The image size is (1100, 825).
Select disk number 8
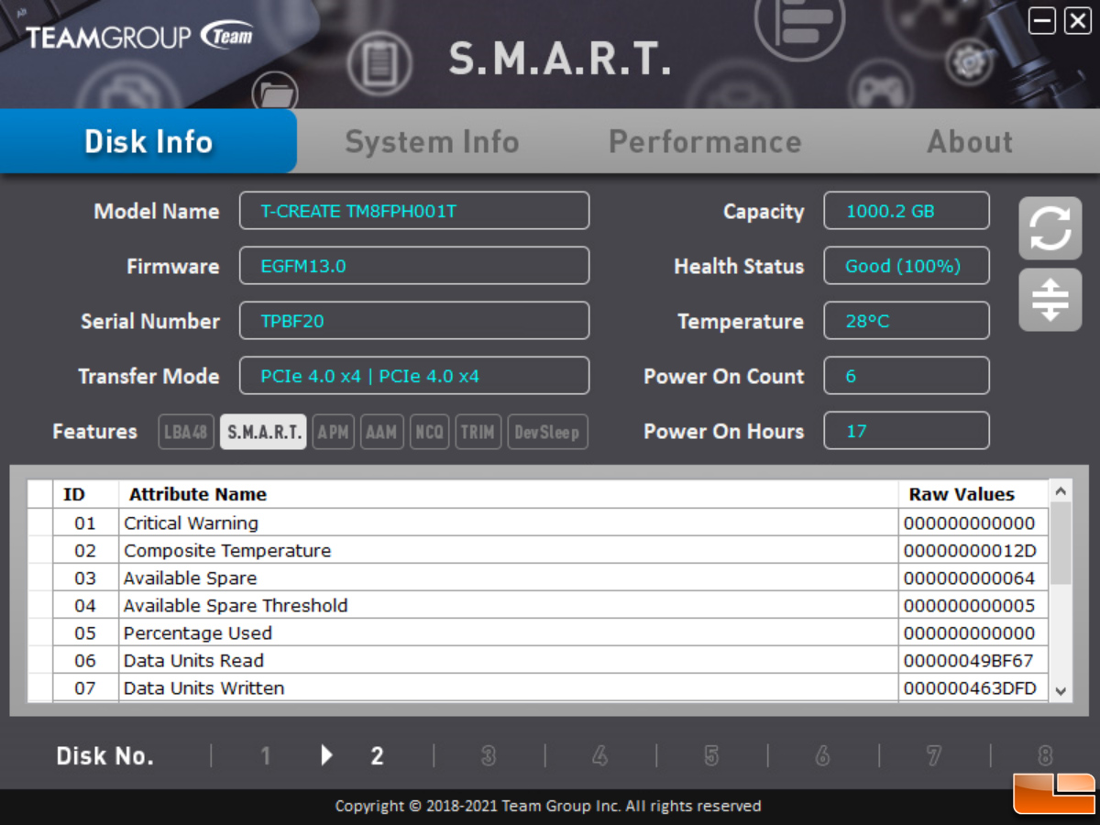[1045, 756]
